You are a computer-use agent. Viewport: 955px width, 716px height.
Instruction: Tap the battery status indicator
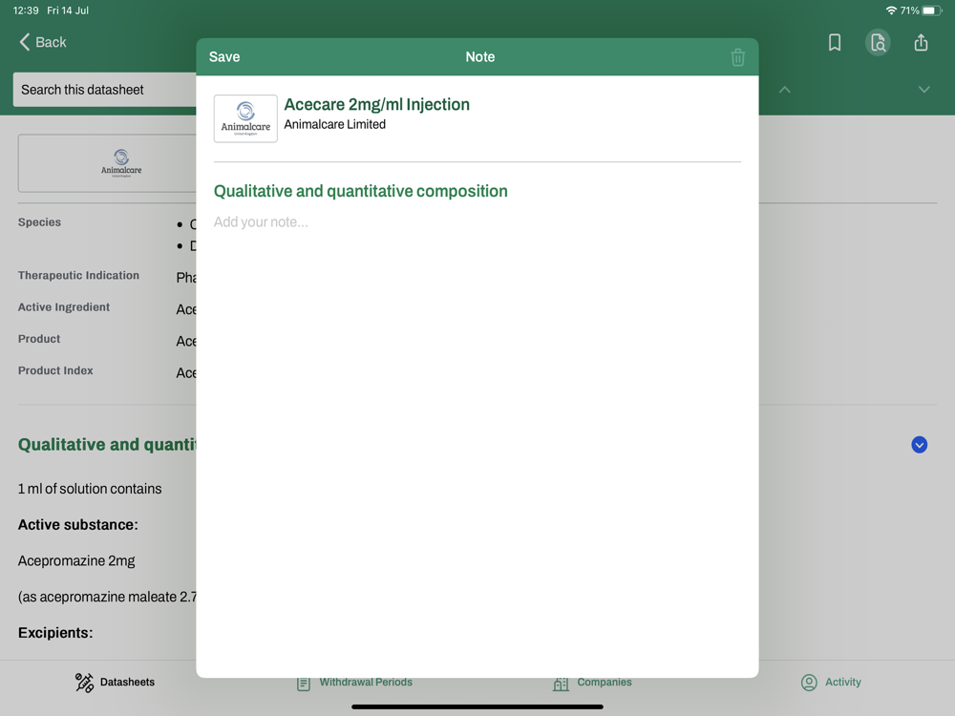(932, 11)
